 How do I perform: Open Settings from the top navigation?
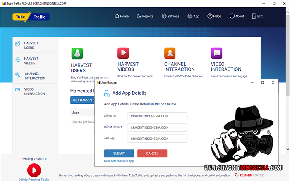170,17
